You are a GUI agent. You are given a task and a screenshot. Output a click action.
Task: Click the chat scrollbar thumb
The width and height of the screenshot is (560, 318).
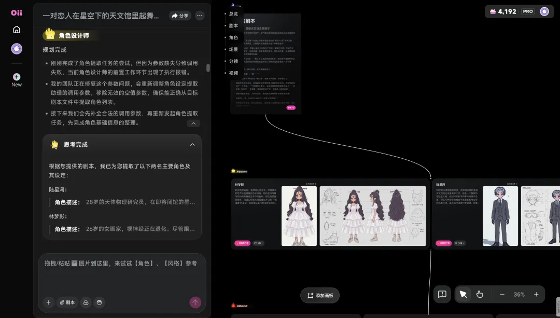(208, 67)
